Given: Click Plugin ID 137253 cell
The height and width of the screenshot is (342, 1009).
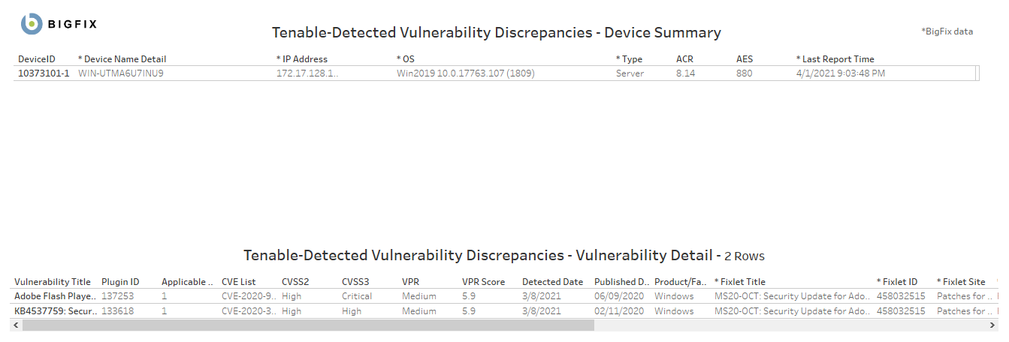Looking at the screenshot, I should point(118,296).
